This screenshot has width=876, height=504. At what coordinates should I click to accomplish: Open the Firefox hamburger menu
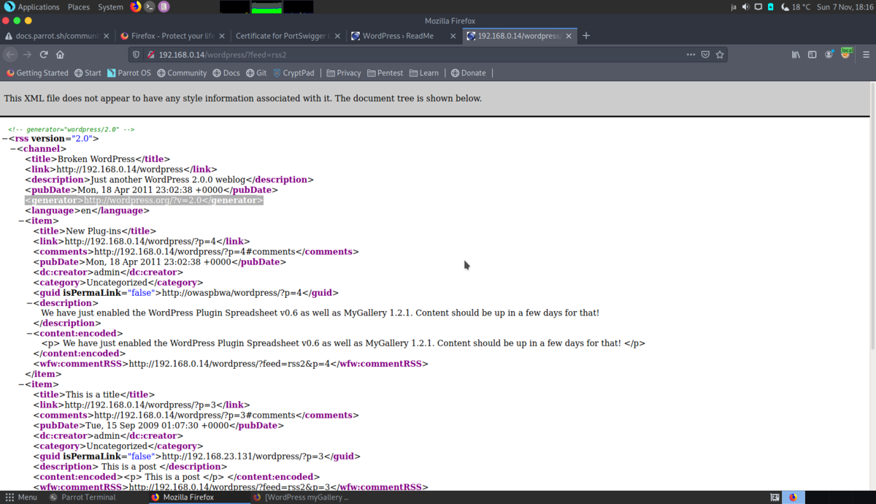point(866,55)
